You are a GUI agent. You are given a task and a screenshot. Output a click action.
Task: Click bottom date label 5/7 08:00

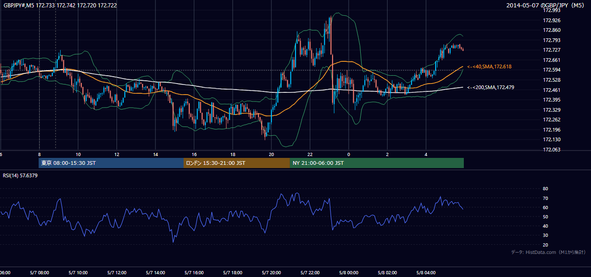(39, 273)
